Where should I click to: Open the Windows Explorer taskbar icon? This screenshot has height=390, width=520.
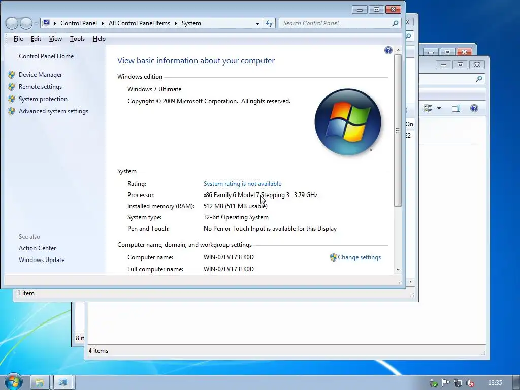point(40,383)
